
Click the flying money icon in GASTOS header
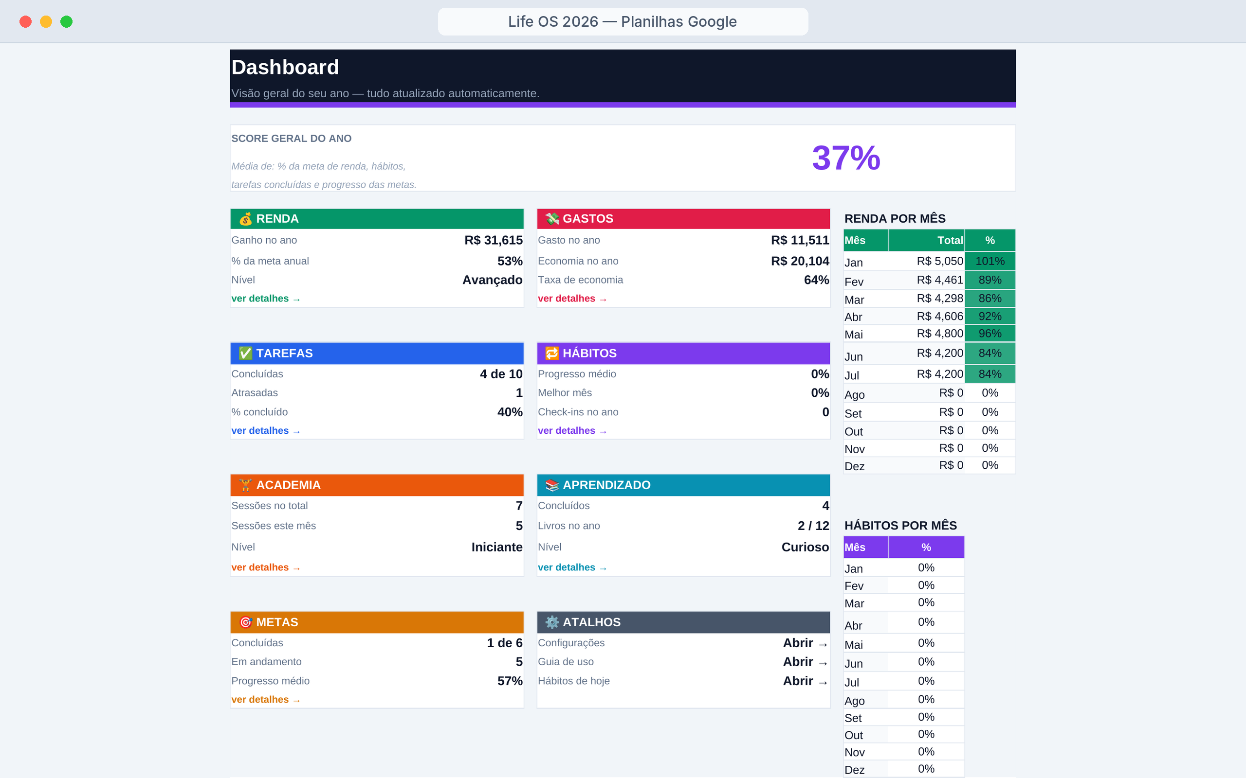click(552, 219)
